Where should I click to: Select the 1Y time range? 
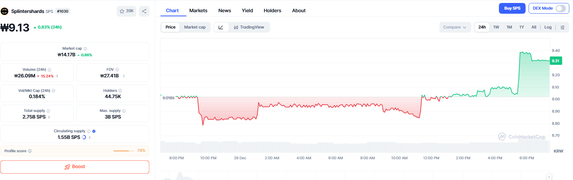point(522,27)
